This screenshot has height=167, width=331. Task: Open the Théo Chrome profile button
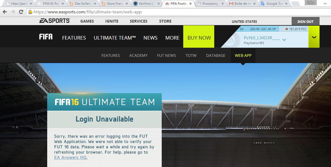311,3
